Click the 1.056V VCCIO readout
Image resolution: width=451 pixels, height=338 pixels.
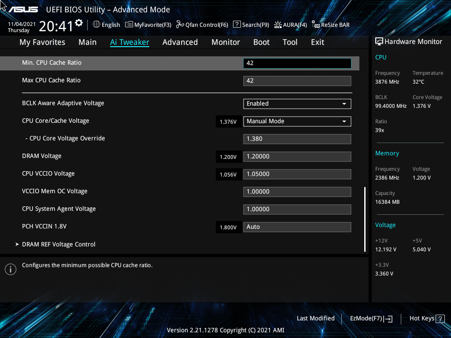click(228, 175)
